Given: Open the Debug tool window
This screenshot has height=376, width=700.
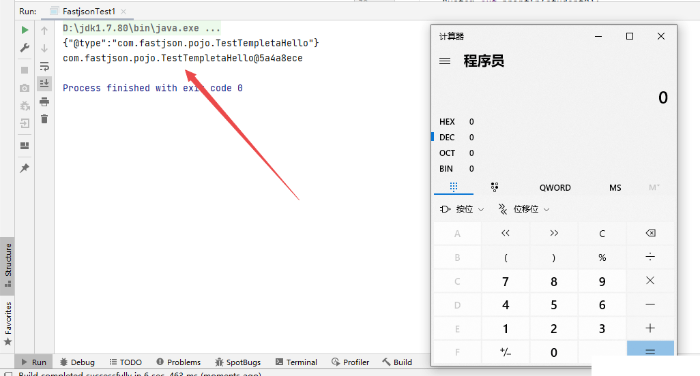Looking at the screenshot, I should tap(77, 362).
